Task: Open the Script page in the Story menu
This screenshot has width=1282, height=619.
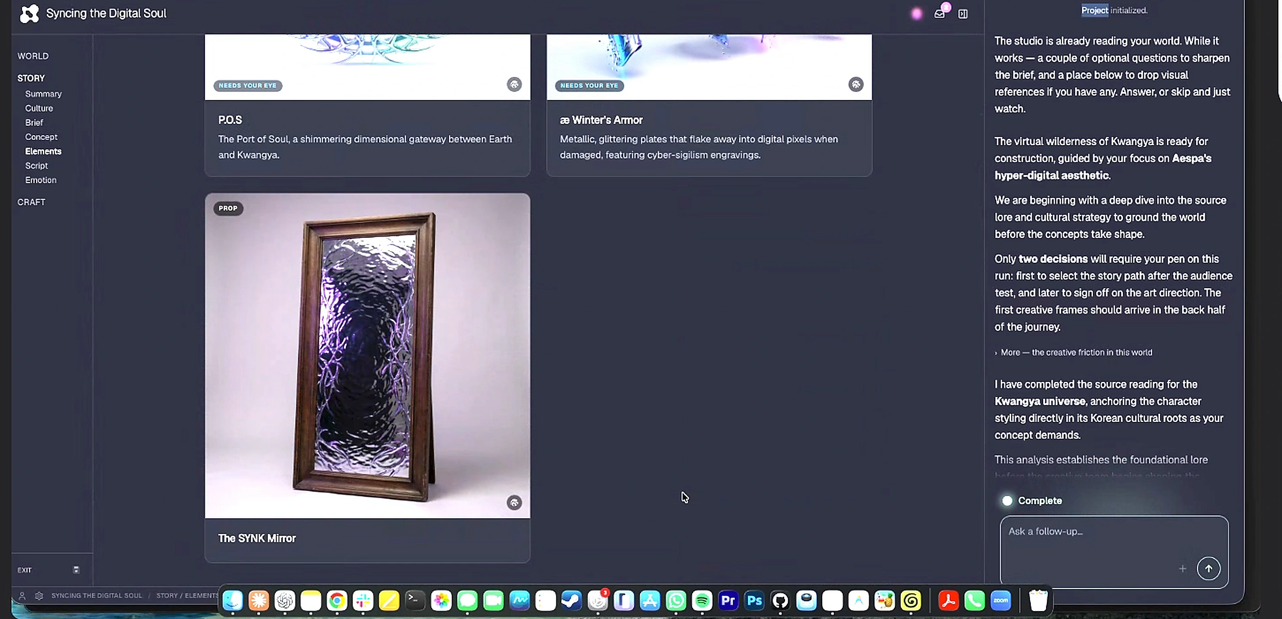Action: pos(36,166)
